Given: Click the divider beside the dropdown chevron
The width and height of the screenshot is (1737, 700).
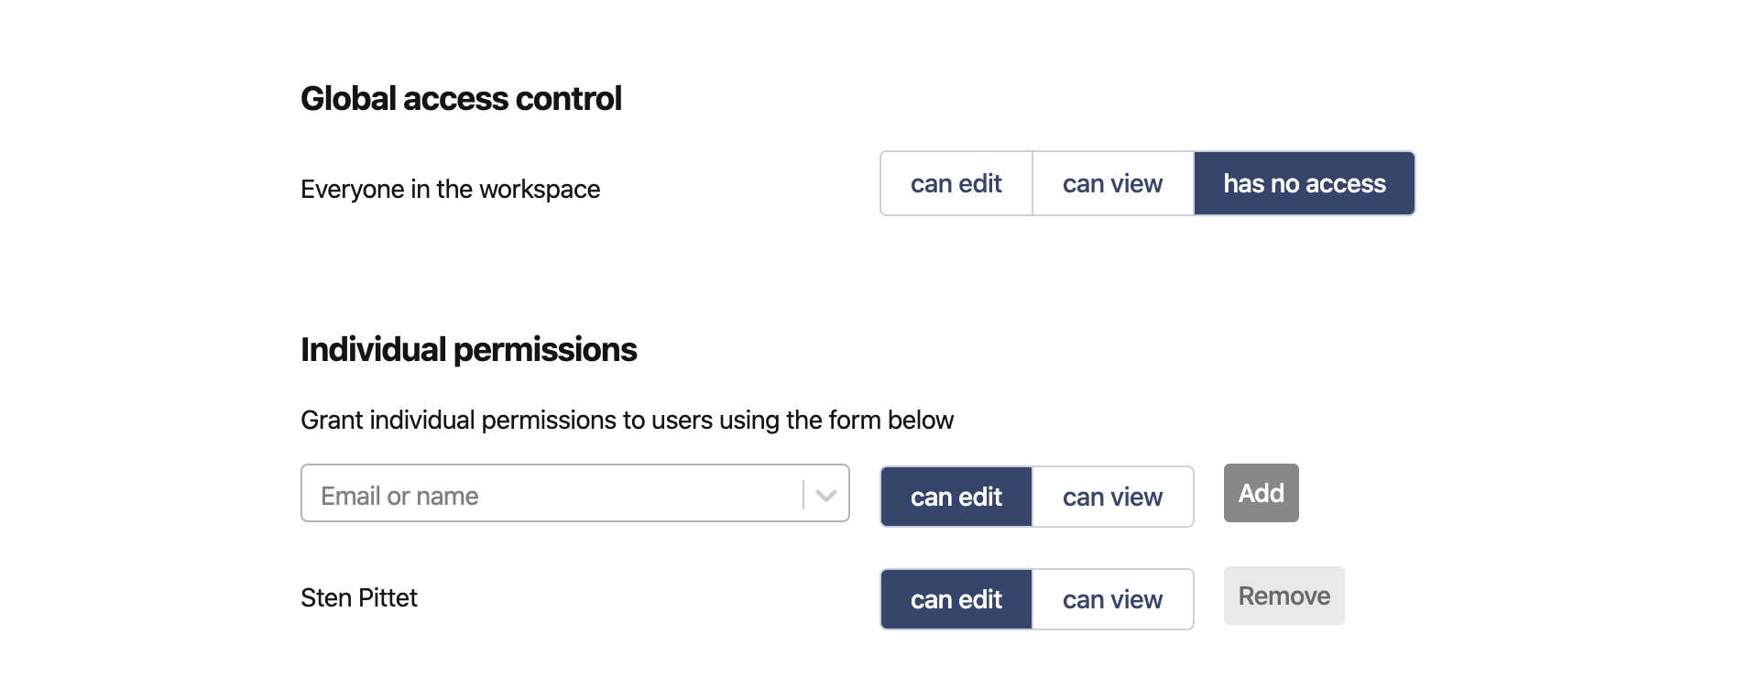Looking at the screenshot, I should tap(803, 495).
